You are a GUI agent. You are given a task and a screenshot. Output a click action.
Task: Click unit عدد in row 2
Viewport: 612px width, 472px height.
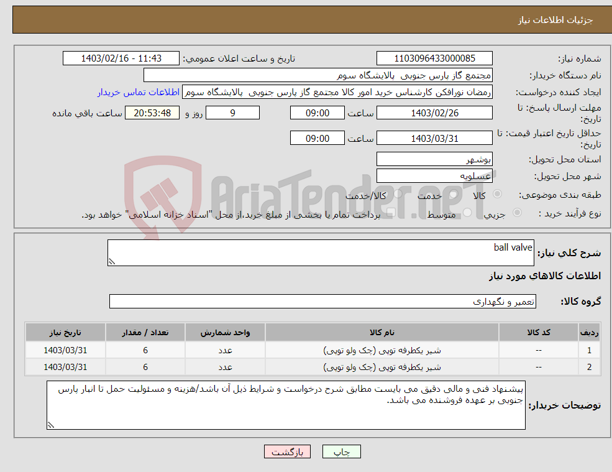225,367
